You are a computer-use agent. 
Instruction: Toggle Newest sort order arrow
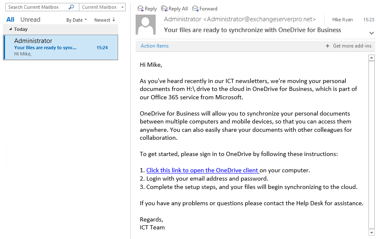[114, 20]
